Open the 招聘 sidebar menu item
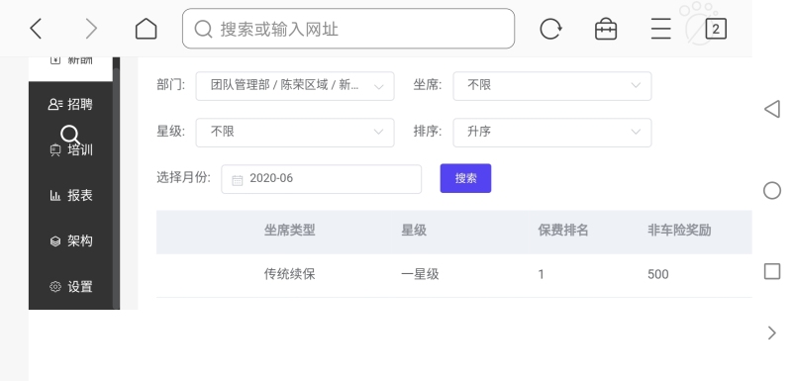 (x=70, y=104)
